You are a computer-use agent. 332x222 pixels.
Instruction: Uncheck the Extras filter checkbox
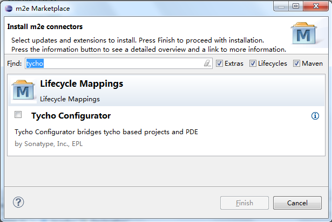click(x=219, y=63)
